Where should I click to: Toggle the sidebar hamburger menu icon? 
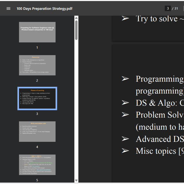(x=8, y=8)
